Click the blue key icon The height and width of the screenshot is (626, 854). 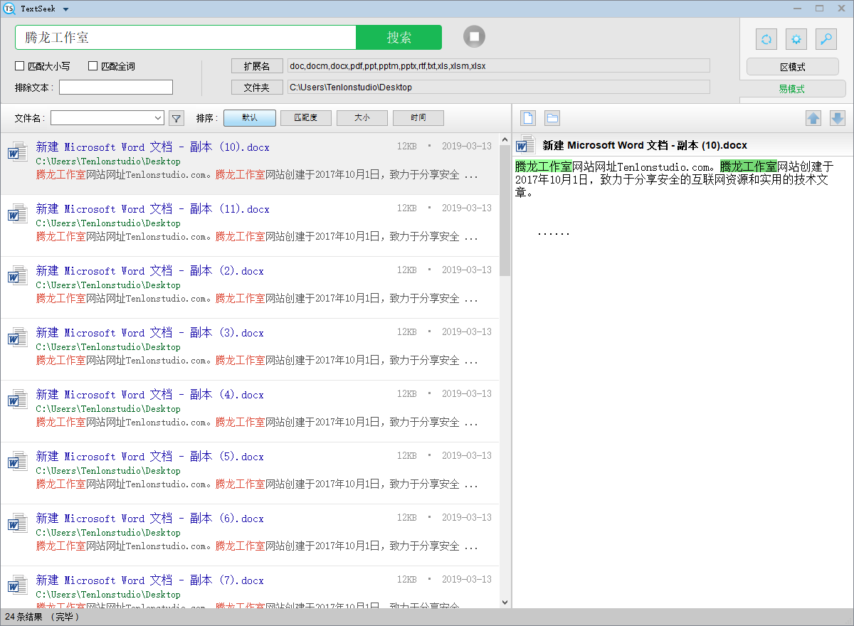(x=826, y=39)
